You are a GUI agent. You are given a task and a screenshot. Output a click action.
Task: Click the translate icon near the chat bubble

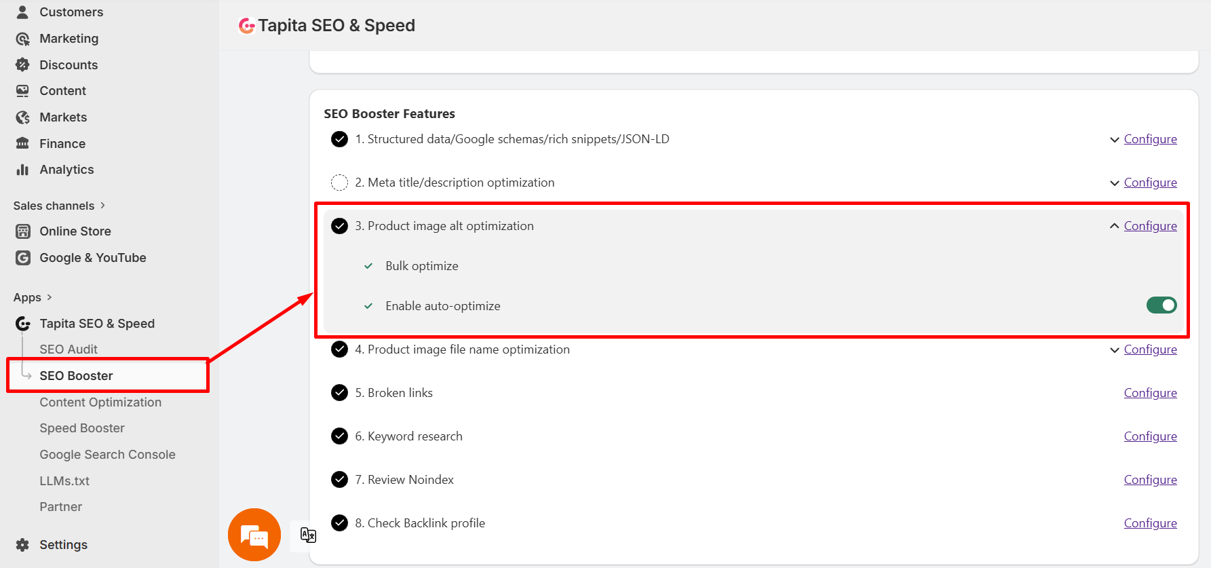tap(307, 535)
